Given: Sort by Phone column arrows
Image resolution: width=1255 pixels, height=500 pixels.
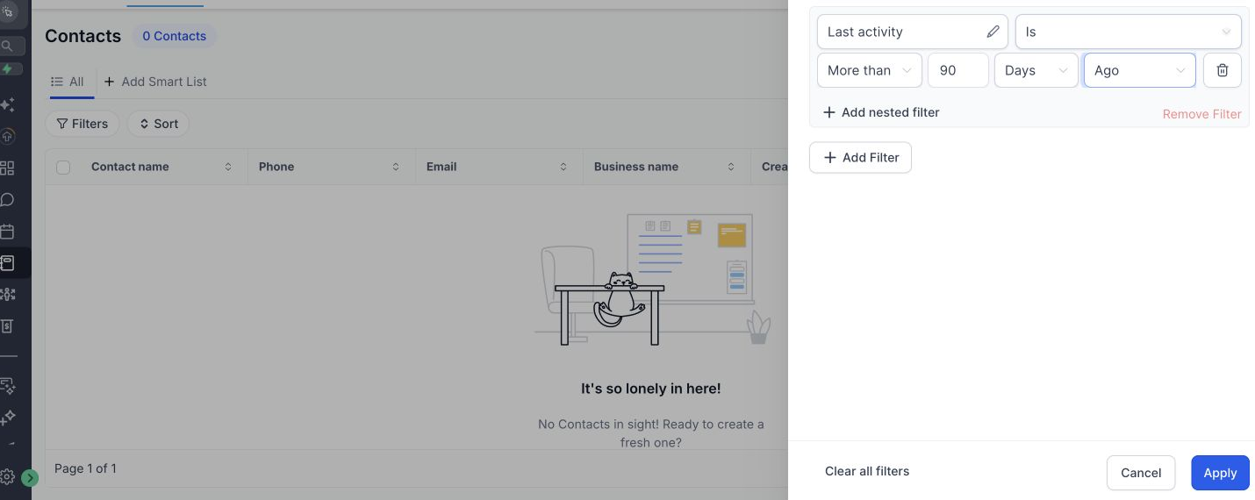Looking at the screenshot, I should coord(396,167).
